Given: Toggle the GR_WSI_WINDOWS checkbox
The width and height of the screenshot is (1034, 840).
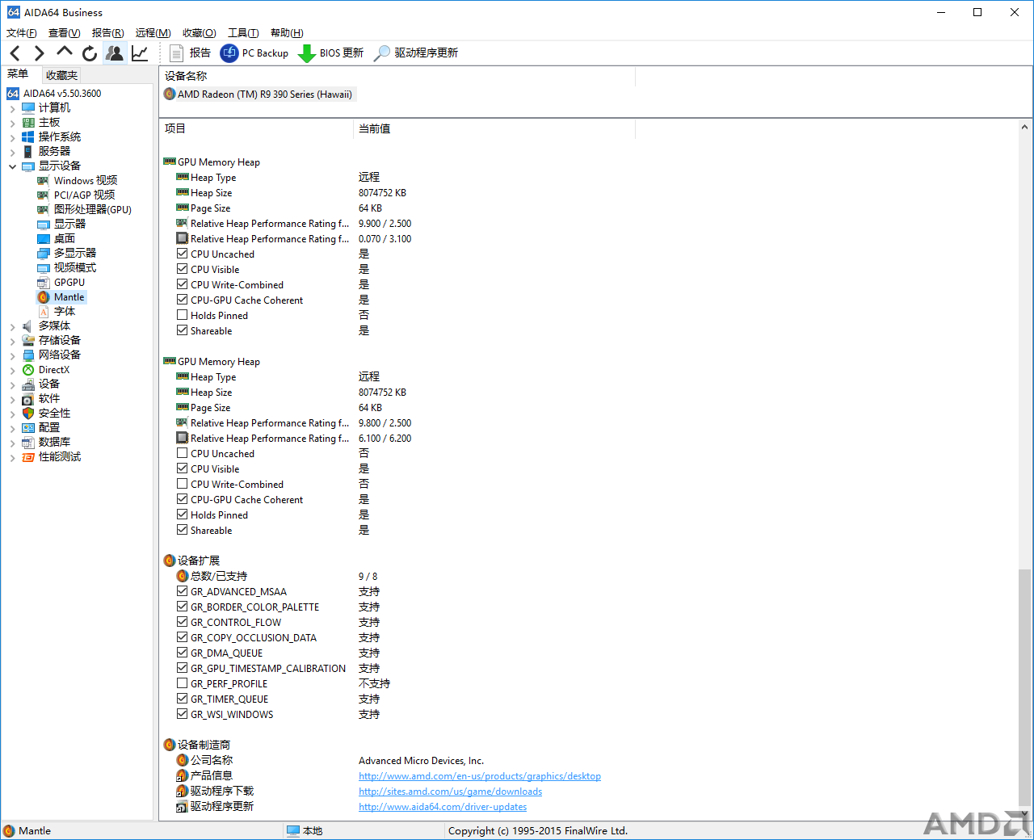Looking at the screenshot, I should pyautogui.click(x=183, y=714).
